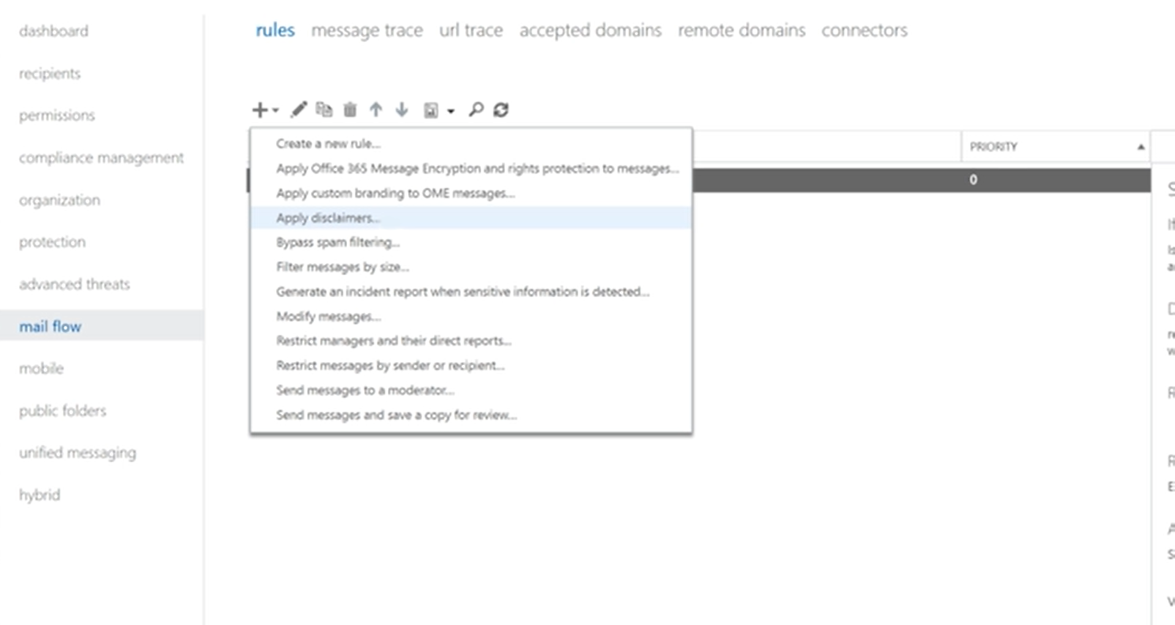Click the down arrow to lower rule priority
Viewport: 1175px width, 625px height.
[402, 109]
